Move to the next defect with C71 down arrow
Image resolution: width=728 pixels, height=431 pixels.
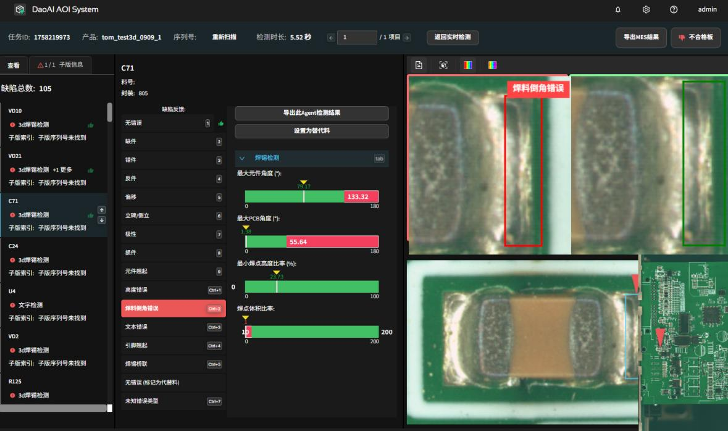[102, 220]
